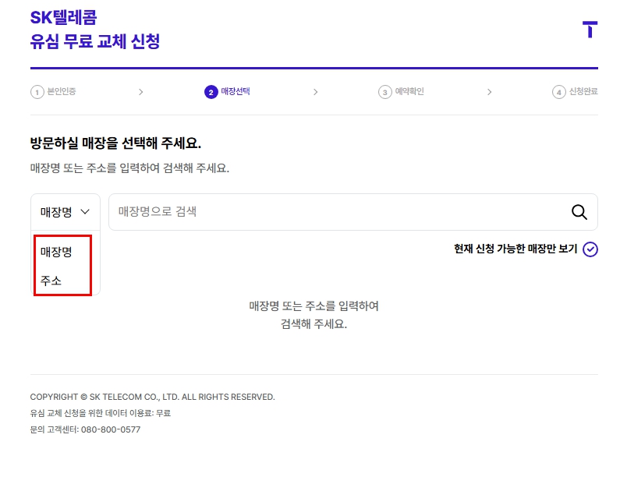Click step 4 '신청완료'

point(575,92)
